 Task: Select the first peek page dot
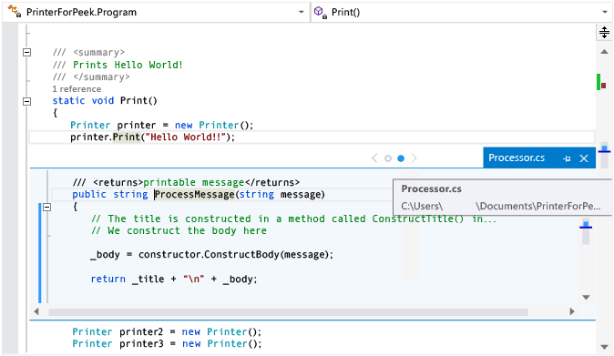(388, 158)
